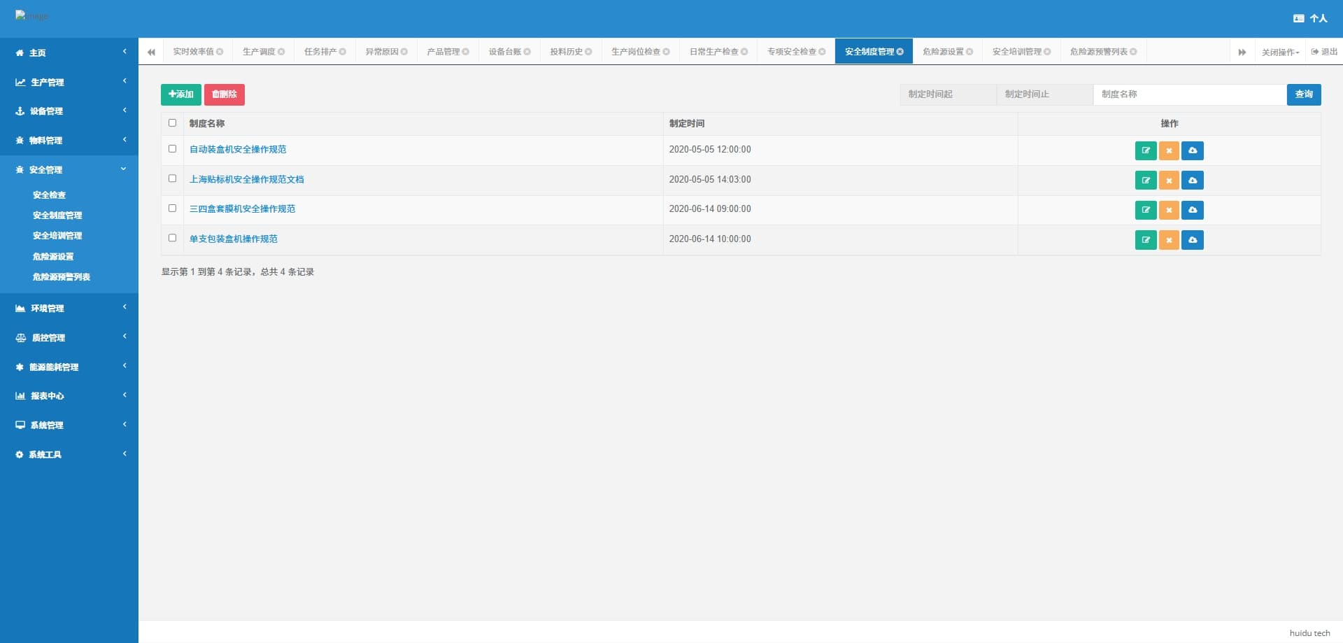Click the edit icon for 单支包装盒机操作规范
This screenshot has width=1343, height=643.
(1146, 240)
